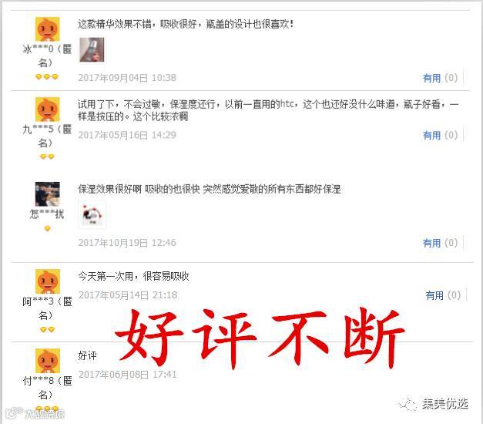Open photo avatar of reviewer 怎***扰
Image resolution: width=483 pixels, height=424 pixels.
pyautogui.click(x=48, y=194)
